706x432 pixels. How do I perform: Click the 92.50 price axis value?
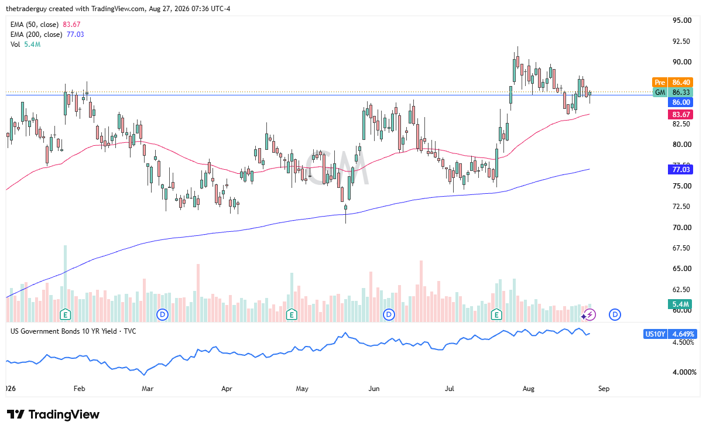682,41
